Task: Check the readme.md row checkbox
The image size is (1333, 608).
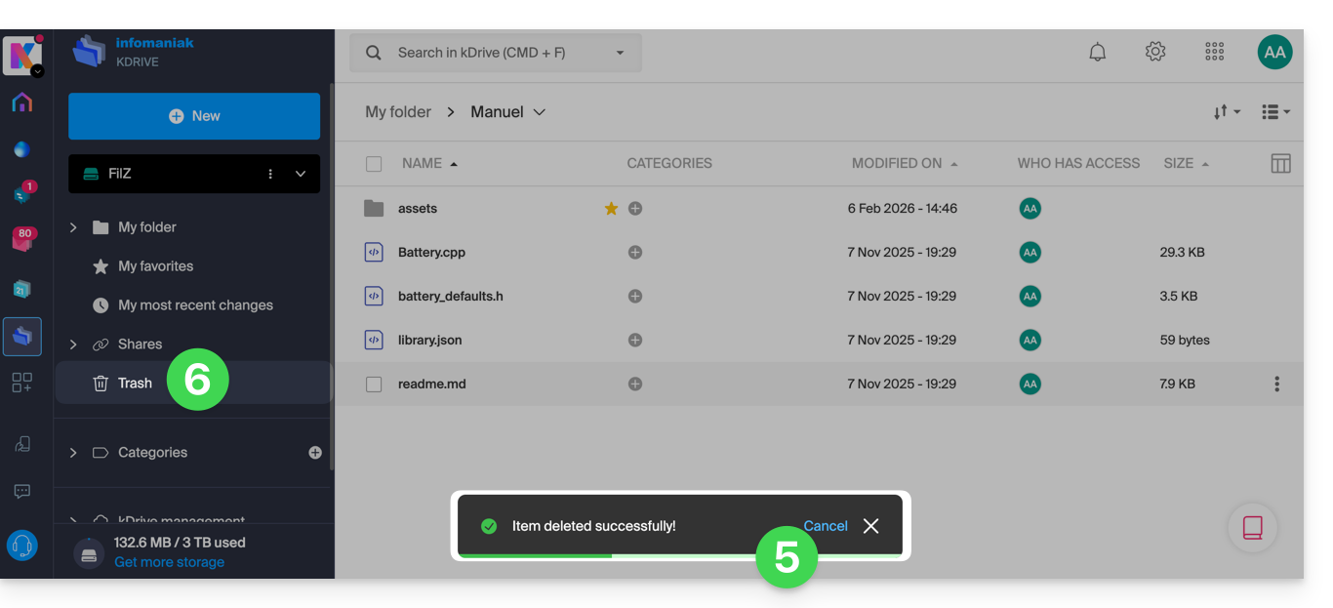Action: pyautogui.click(x=374, y=385)
